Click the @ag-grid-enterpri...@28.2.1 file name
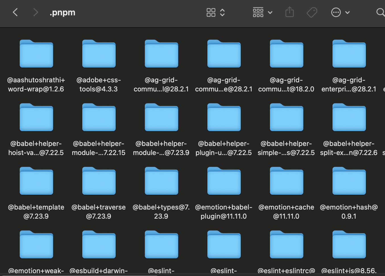Viewport: 385px width, 276px height. pos(349,85)
